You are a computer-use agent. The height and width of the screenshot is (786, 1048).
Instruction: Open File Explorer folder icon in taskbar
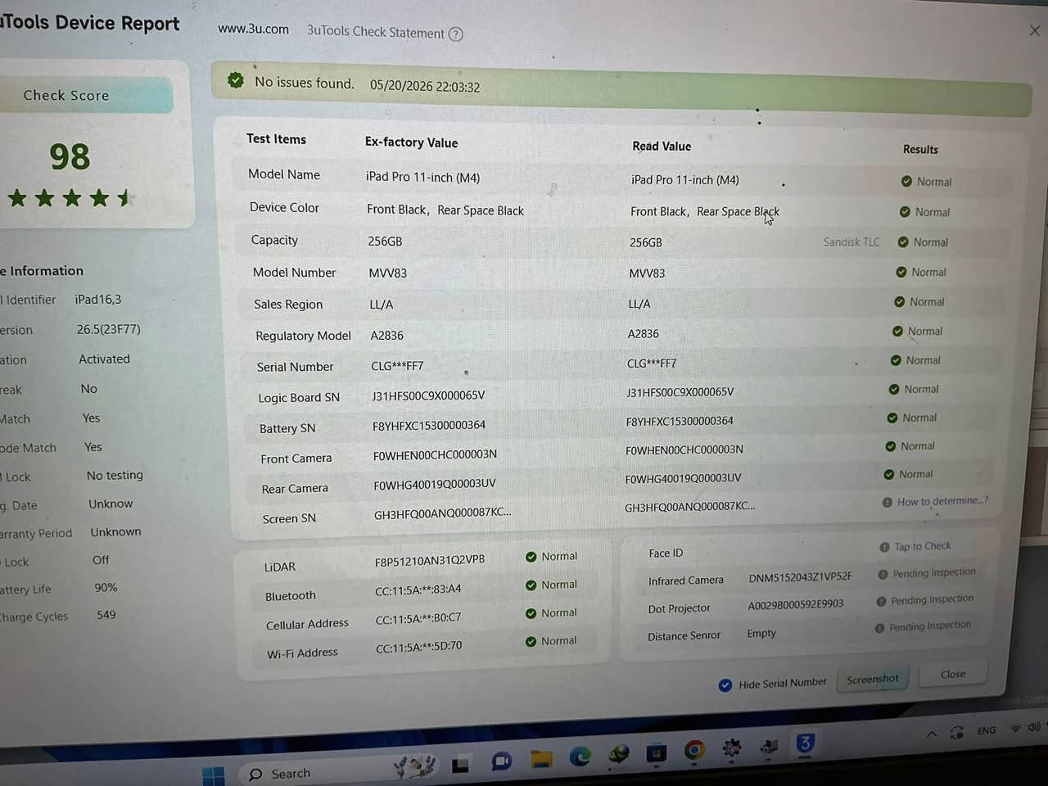coord(541,759)
